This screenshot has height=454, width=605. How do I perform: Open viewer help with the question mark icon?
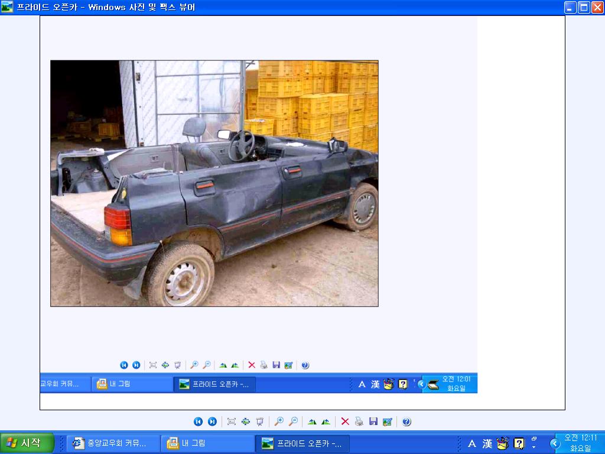pyautogui.click(x=406, y=421)
